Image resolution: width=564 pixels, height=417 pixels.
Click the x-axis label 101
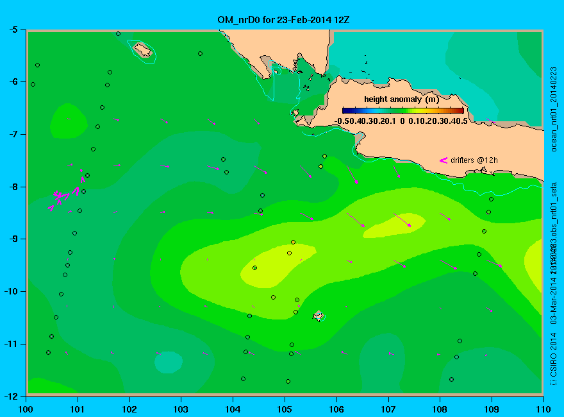[x=78, y=409]
